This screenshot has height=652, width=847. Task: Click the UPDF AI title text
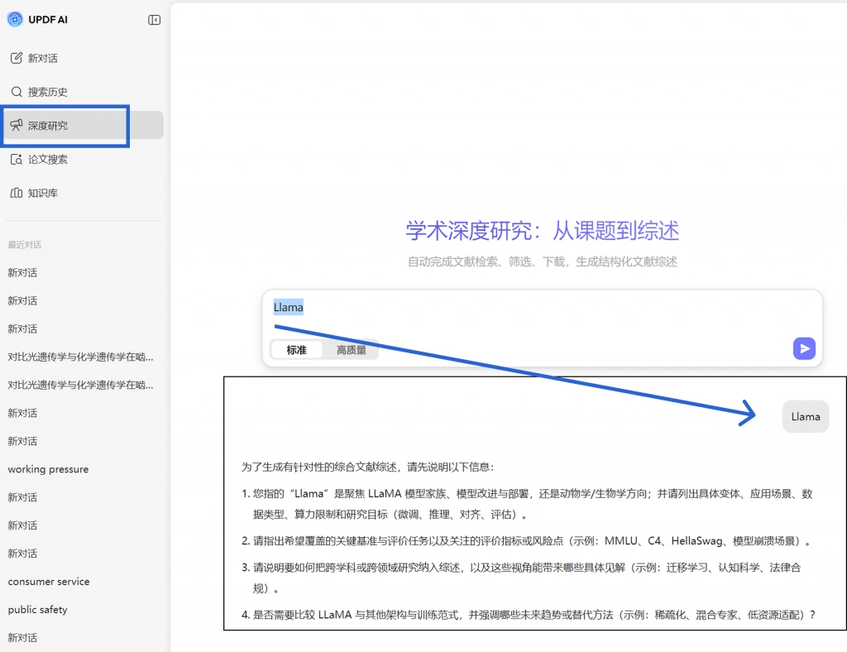[47, 20]
